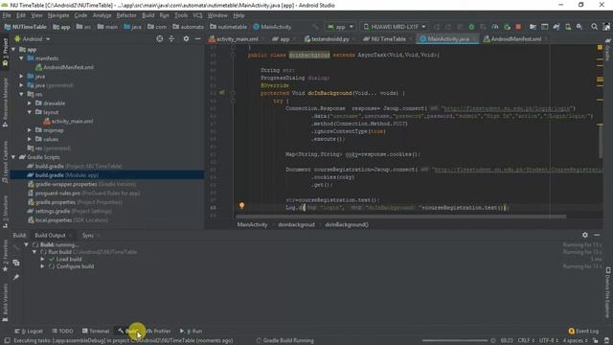Collapse the manifests folder

pos(22,58)
